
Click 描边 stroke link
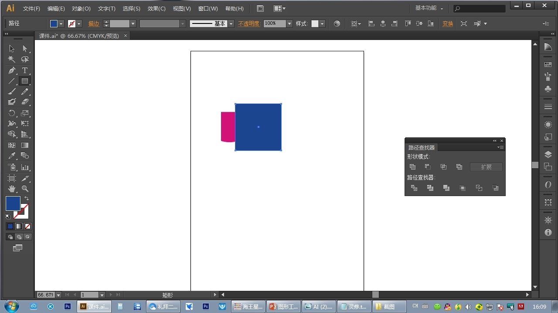click(94, 23)
